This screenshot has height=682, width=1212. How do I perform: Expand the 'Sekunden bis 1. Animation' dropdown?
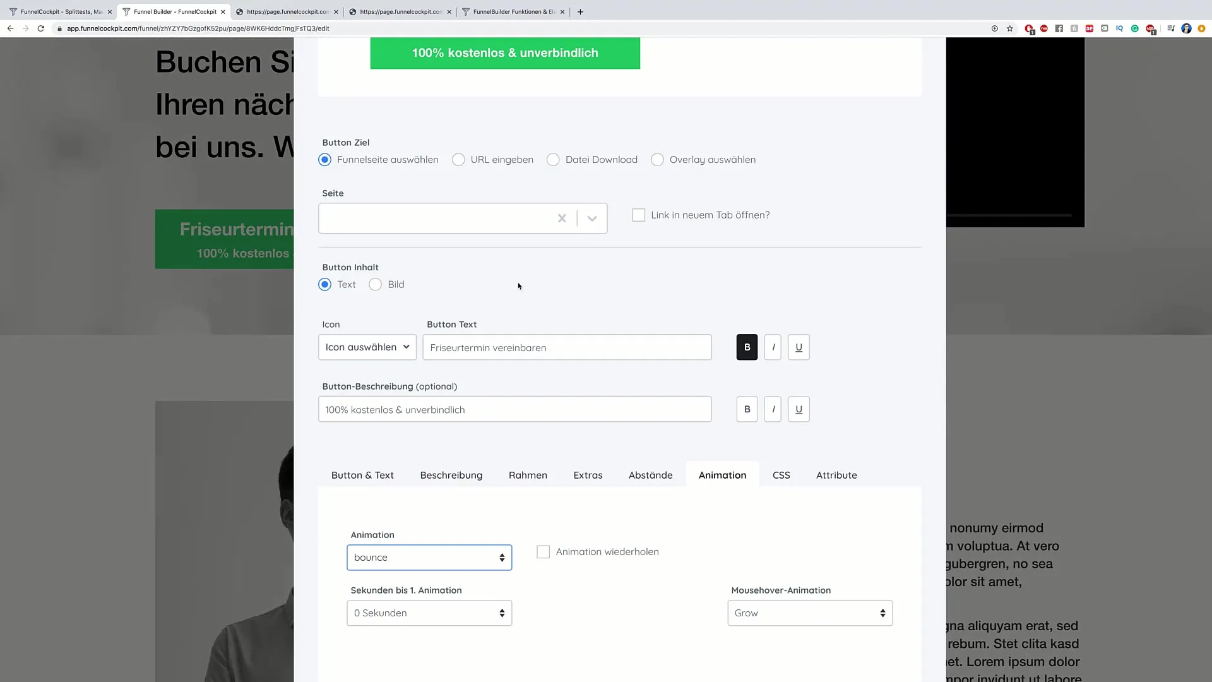click(x=429, y=612)
